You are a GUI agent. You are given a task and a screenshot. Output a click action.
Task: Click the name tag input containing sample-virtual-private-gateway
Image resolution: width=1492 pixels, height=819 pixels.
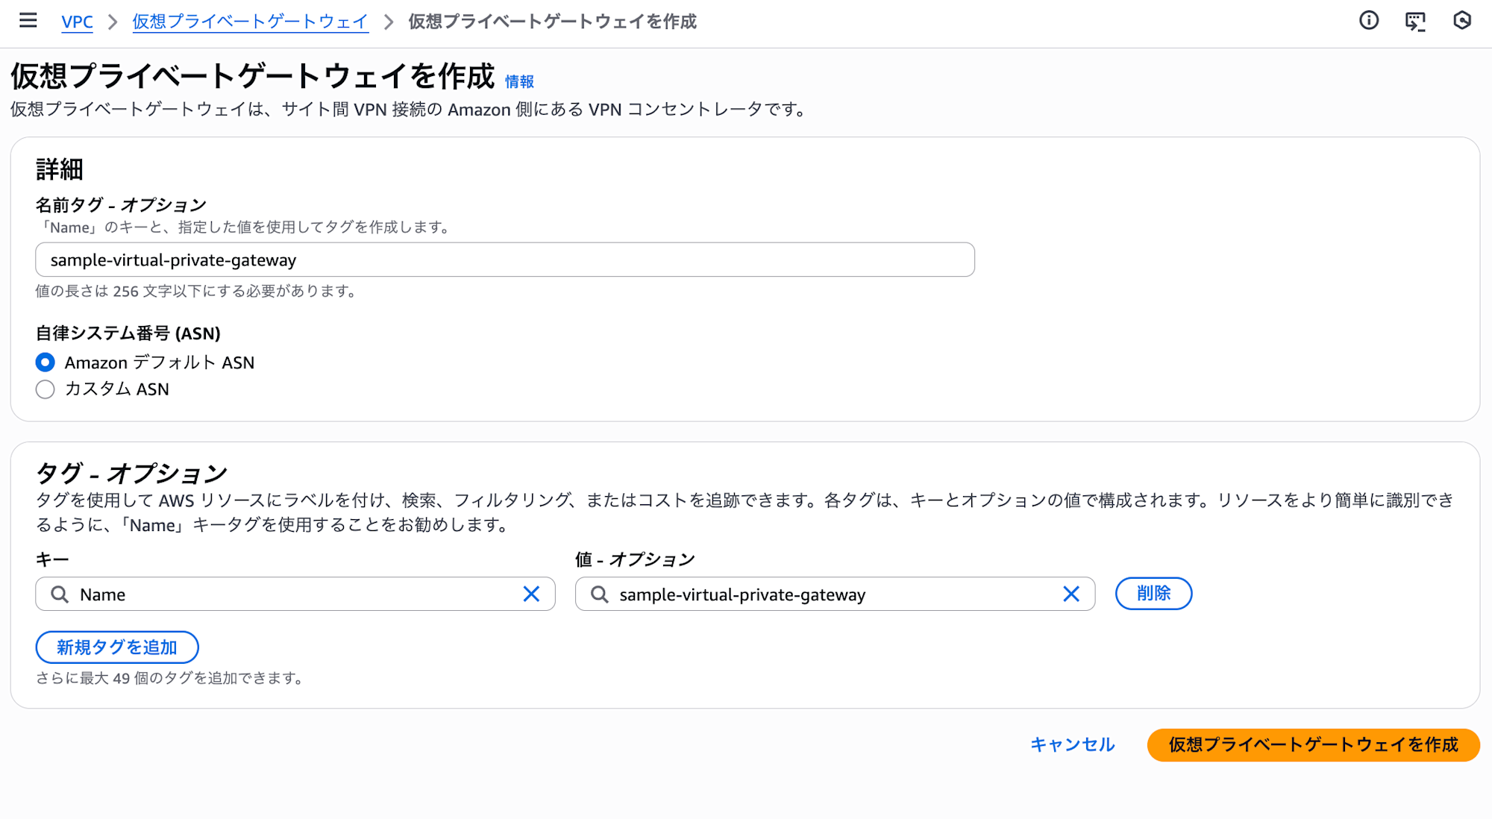click(504, 260)
